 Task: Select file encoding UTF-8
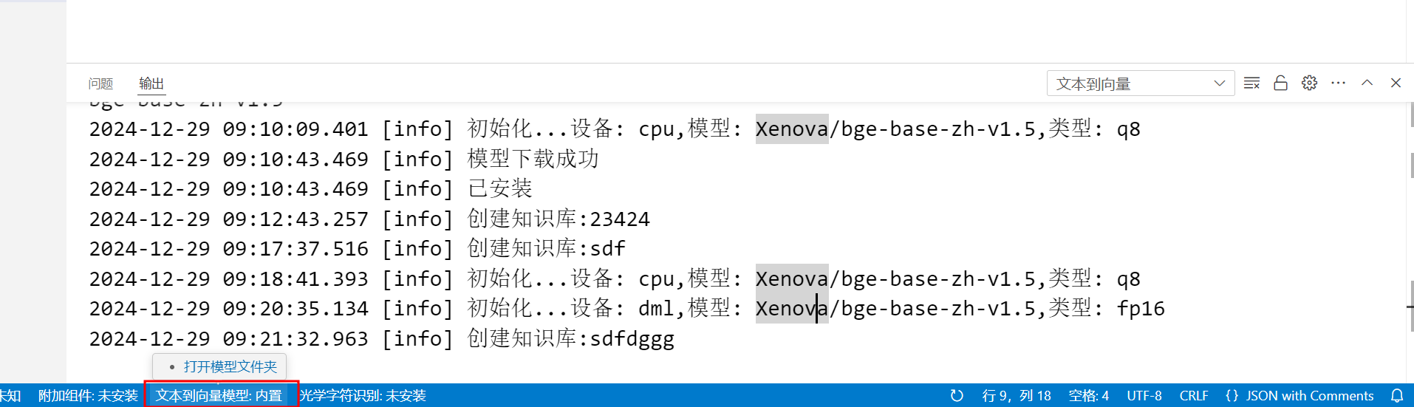coord(1144,396)
